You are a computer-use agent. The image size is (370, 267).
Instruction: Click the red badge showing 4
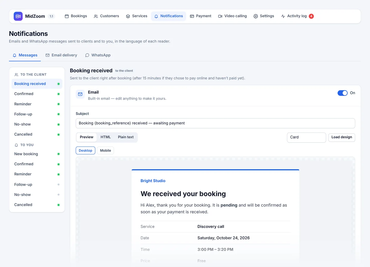[x=311, y=16]
